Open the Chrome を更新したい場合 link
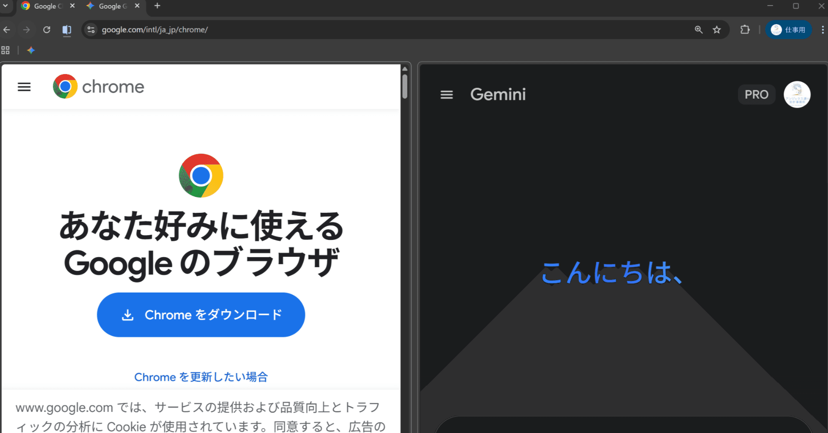828x433 pixels. click(201, 377)
